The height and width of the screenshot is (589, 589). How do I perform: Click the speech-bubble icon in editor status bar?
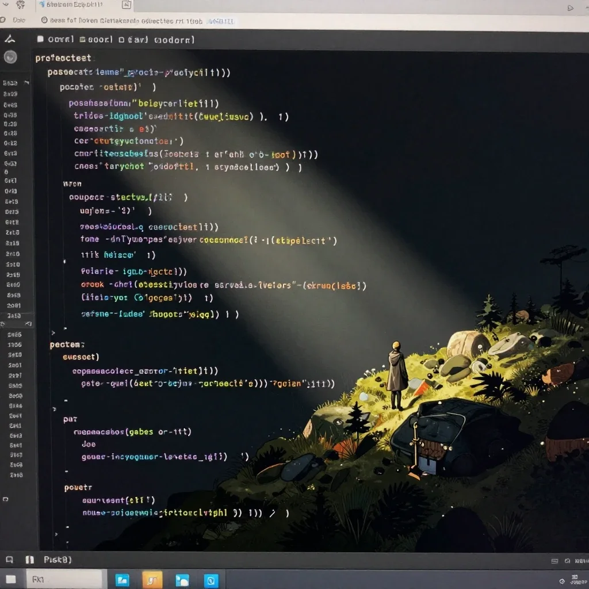(x=9, y=560)
